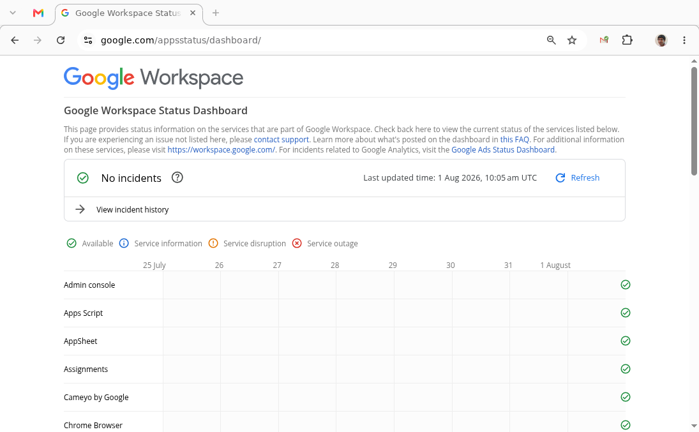Click the Google Workspace logo
Image resolution: width=699 pixels, height=432 pixels.
pos(153,78)
